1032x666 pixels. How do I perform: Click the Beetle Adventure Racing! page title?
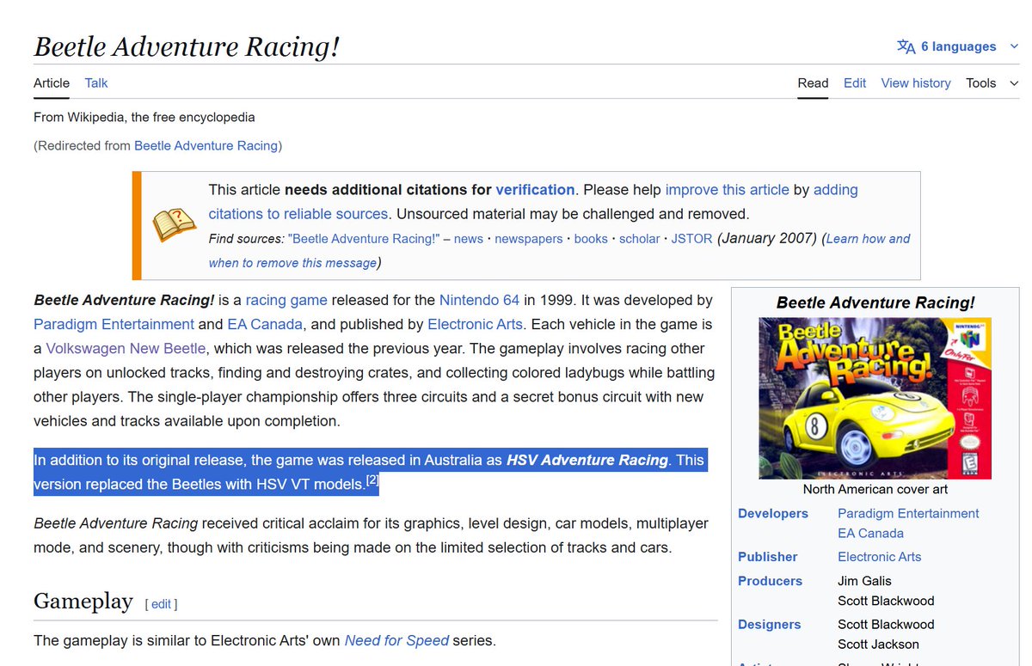tap(187, 46)
